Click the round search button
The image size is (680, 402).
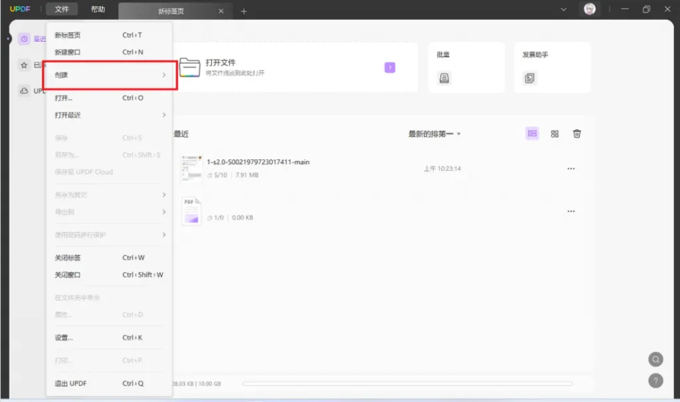click(x=655, y=359)
